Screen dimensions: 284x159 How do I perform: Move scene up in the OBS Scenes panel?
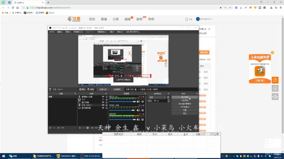point(59,128)
